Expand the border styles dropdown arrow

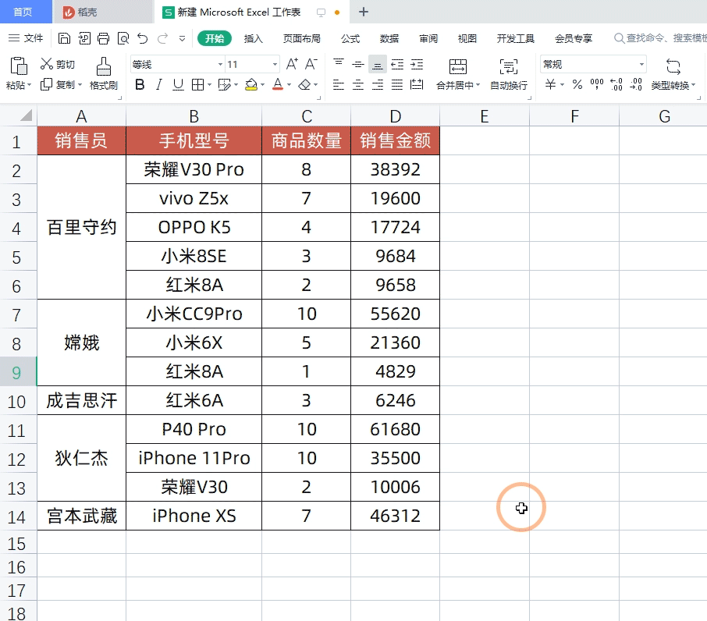coord(208,84)
